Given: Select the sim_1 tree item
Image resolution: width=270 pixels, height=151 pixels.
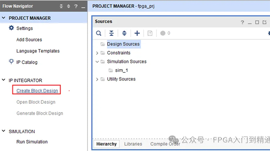Looking at the screenshot, I should [x=122, y=70].
